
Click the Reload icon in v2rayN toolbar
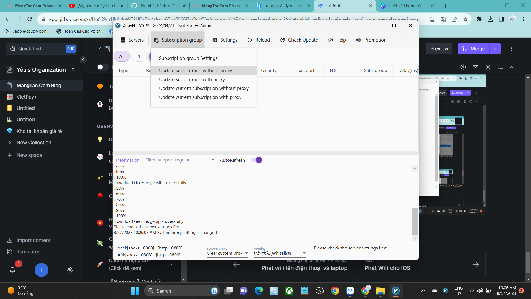click(250, 40)
